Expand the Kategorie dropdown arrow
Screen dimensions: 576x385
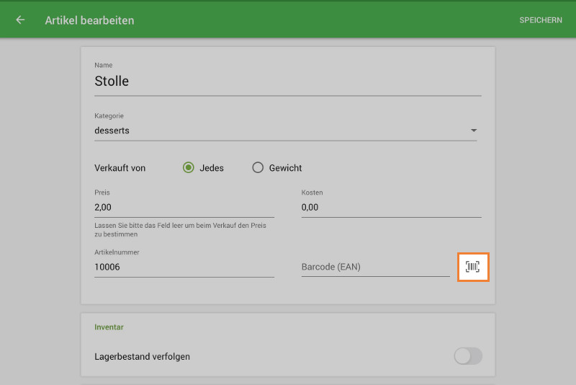point(473,130)
